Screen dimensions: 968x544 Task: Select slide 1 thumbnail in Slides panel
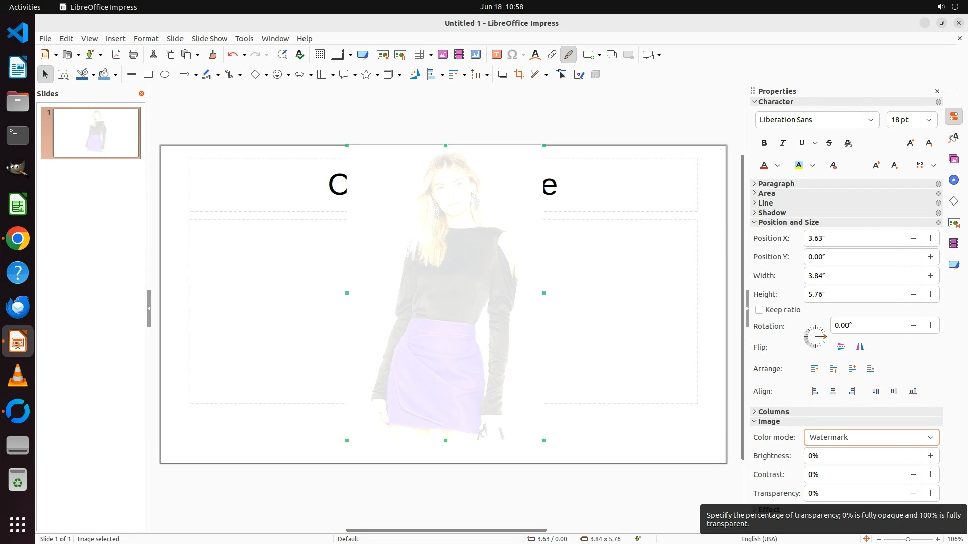[x=96, y=133]
